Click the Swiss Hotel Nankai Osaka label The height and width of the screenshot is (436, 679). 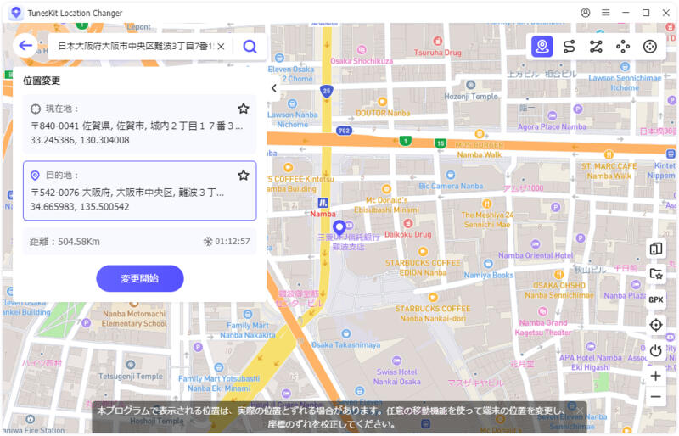coord(396,377)
